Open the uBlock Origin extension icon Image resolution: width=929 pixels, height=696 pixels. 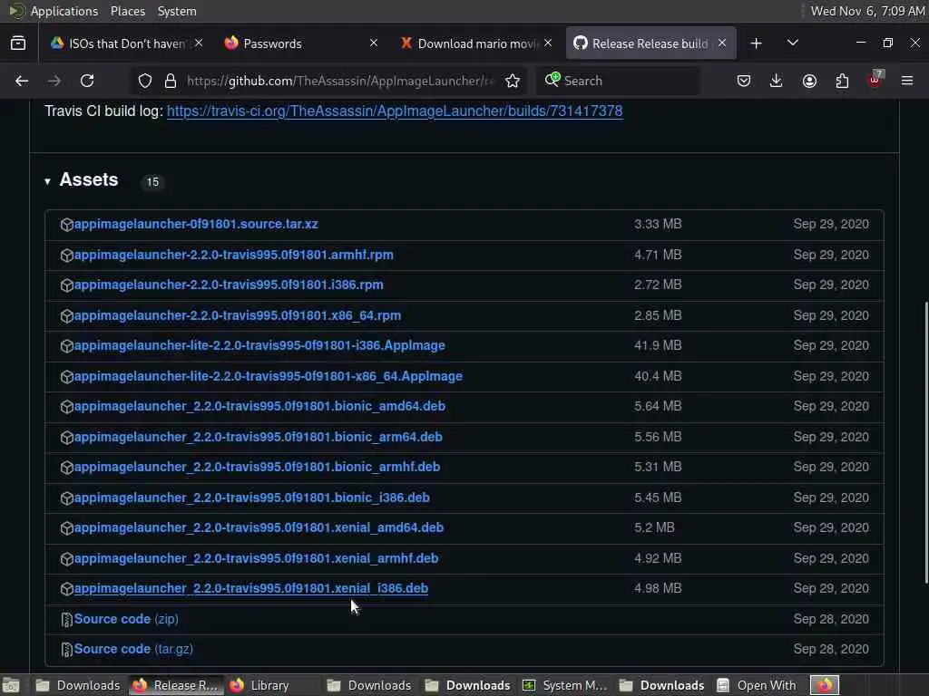tap(875, 80)
